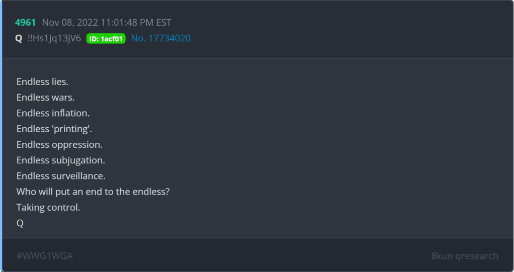
Task: Click the #WWG1WGA hashtag
Action: [44, 256]
